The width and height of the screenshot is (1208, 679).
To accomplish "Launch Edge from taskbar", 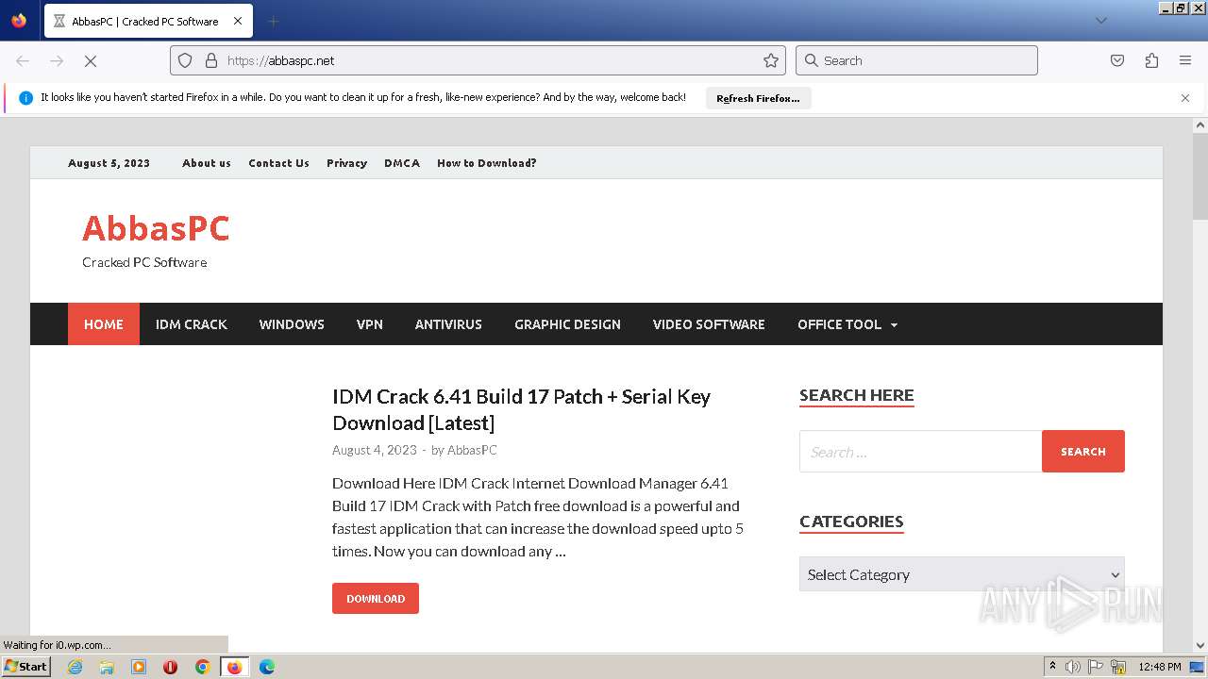I will point(267,667).
